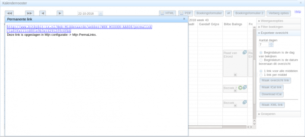Click the green circle icon on Bezoek 2
Screen dimensions: 305x137
[x=240, y=88]
